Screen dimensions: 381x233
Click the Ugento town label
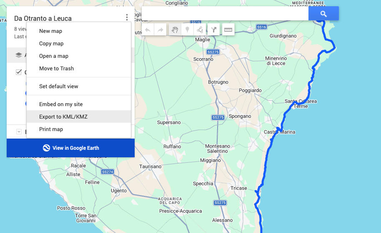[x=118, y=191]
